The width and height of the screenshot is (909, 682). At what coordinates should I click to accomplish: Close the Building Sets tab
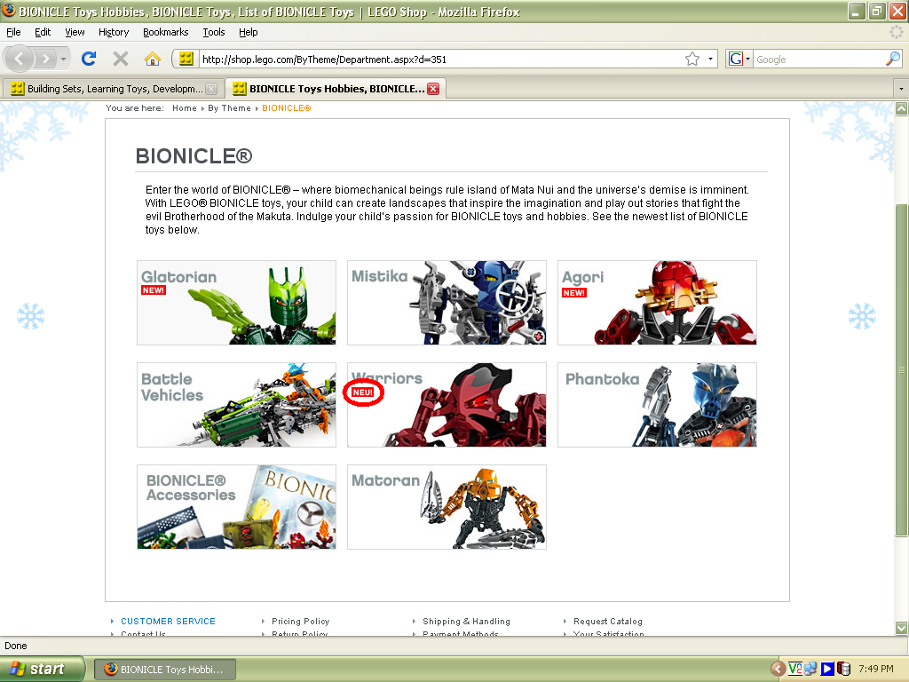[211, 89]
